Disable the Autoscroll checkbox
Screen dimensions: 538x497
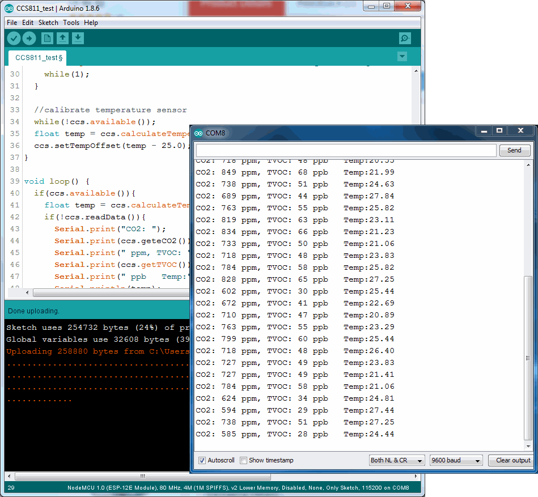(x=202, y=460)
